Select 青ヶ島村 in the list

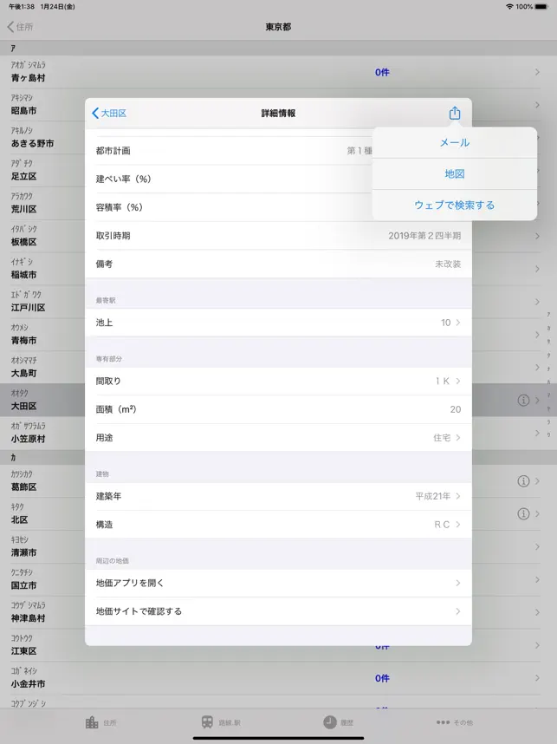tap(29, 78)
